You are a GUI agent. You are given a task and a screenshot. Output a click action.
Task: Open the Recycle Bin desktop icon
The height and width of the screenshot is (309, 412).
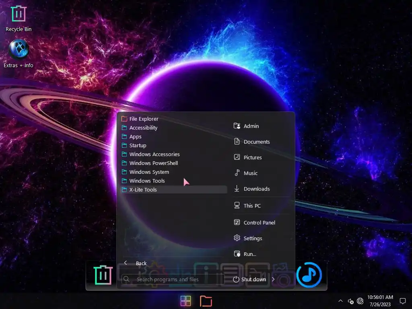(19, 19)
